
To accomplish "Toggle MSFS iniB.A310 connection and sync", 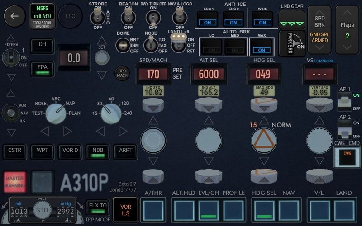I will 43,16.
